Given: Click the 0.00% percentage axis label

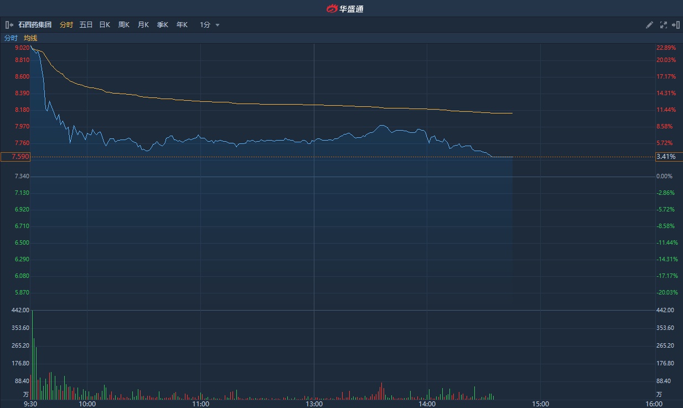Looking at the screenshot, I should tap(665, 176).
